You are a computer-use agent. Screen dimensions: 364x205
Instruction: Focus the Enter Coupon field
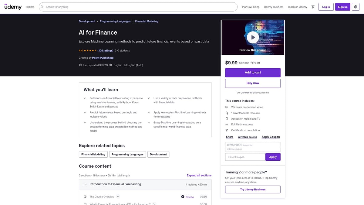pyautogui.click(x=245, y=157)
